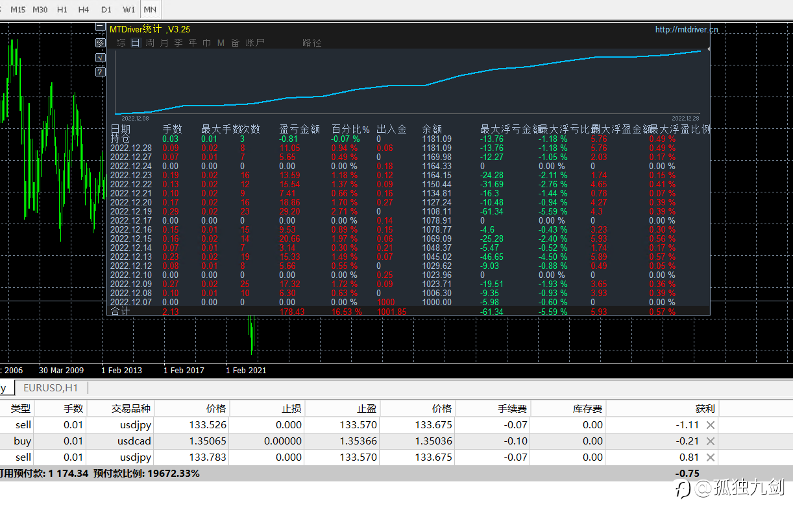Click the 1 Feb 2017 date on chart axis
This screenshot has width=793, height=519.
click(x=184, y=371)
